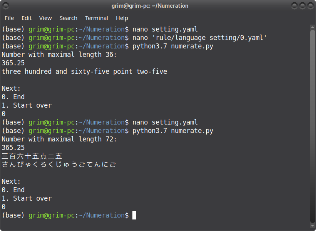Viewport: 316px width, 231px height.
Task: Click the hiragana reading output line
Action: [x=59, y=165]
